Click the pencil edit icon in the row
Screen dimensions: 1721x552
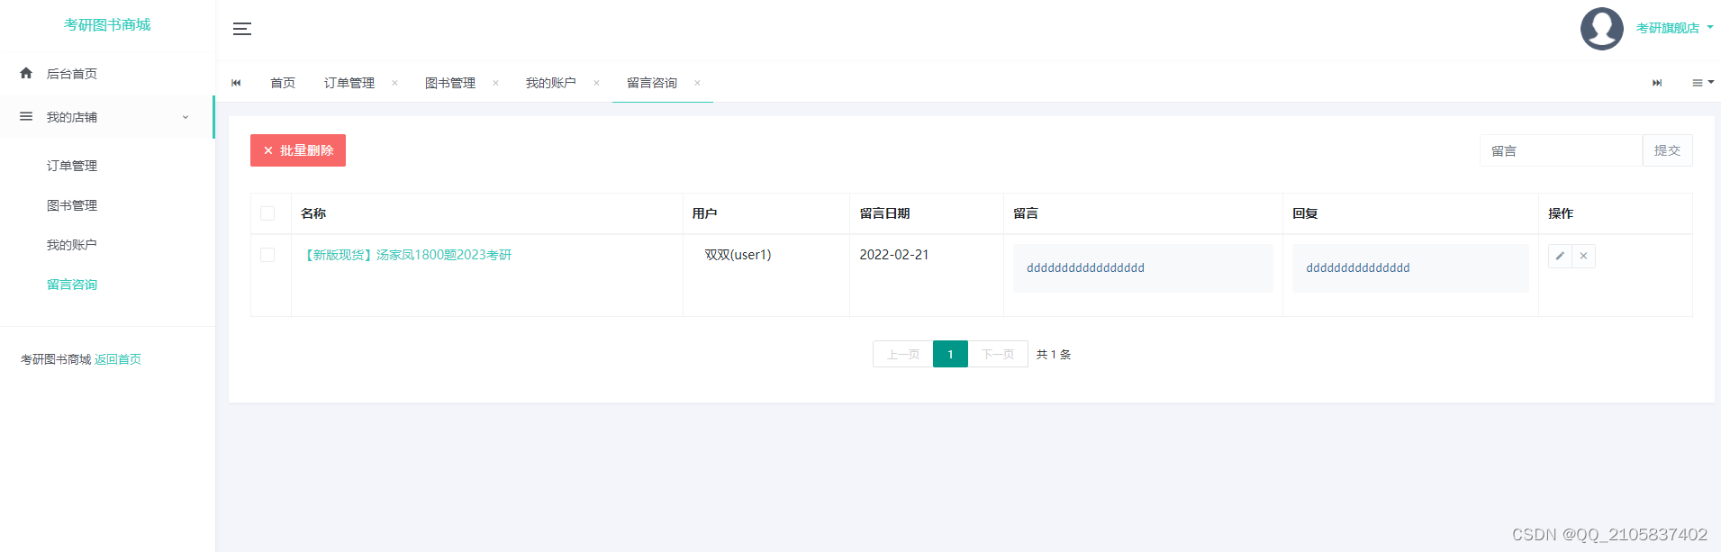click(1560, 256)
